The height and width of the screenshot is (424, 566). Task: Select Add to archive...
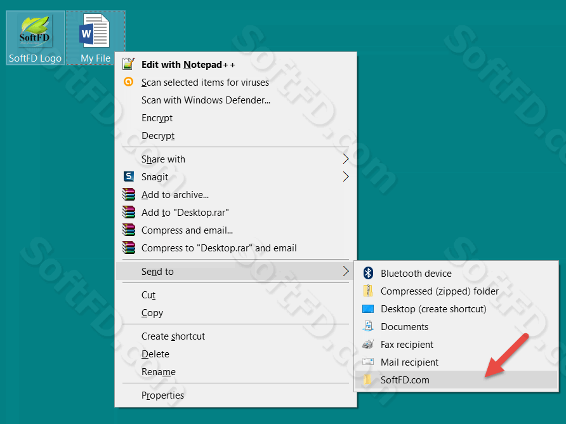pos(235,195)
